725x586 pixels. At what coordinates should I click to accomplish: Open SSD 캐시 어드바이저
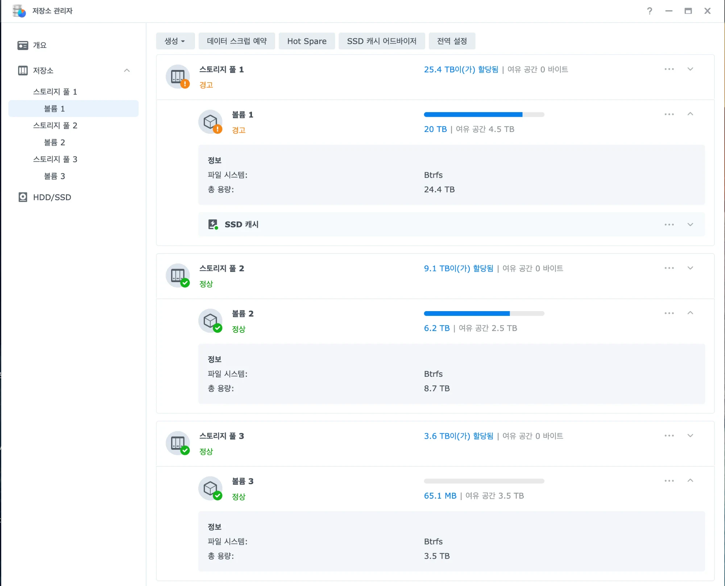pos(382,41)
